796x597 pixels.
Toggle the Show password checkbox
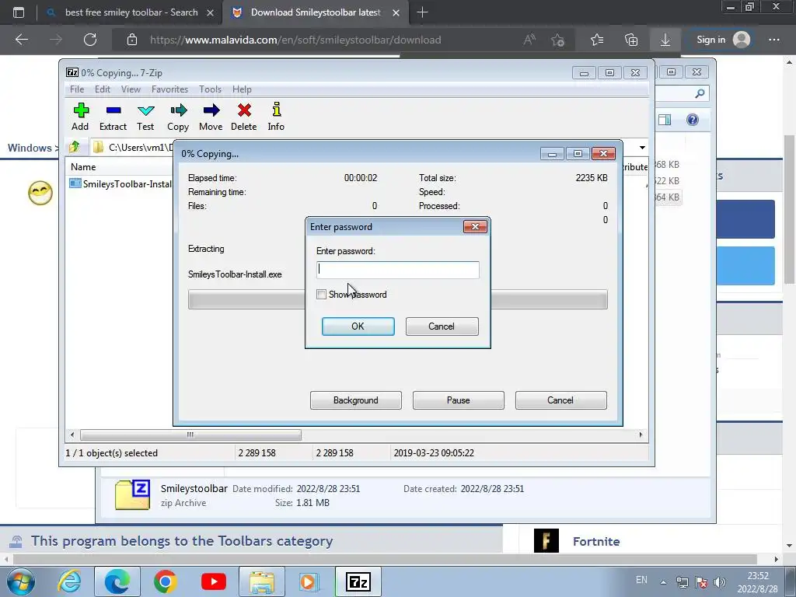click(321, 295)
